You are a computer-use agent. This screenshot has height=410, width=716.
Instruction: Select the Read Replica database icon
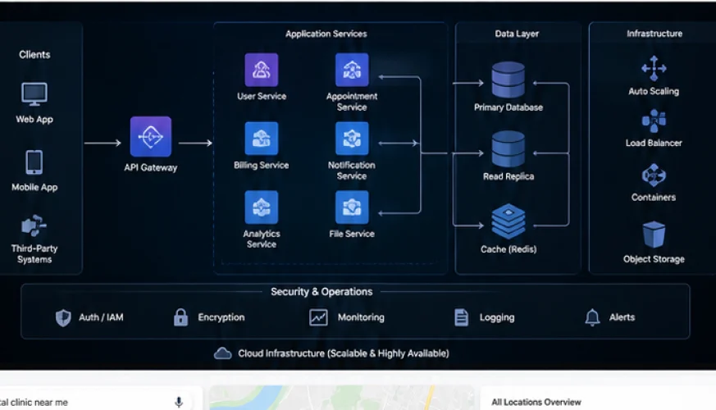tap(508, 149)
